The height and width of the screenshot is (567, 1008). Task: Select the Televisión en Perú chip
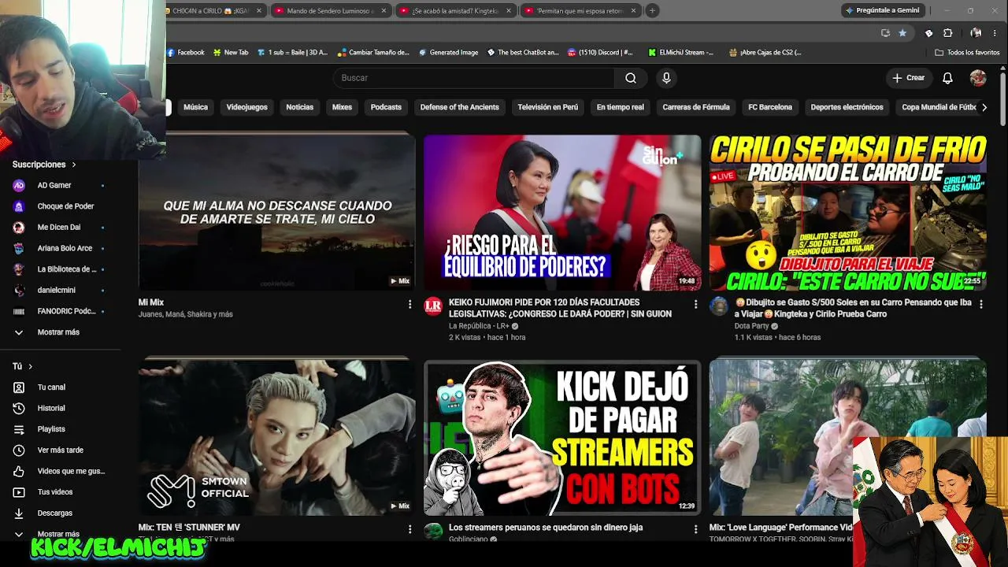[x=548, y=107]
